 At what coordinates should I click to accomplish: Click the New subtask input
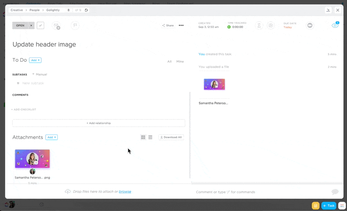click(x=33, y=83)
